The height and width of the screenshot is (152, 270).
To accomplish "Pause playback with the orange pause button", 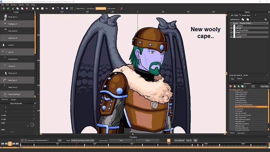I will pyautogui.click(x=10, y=144).
